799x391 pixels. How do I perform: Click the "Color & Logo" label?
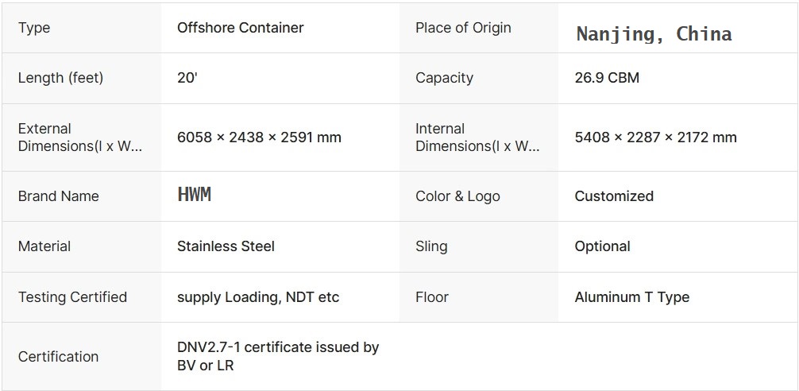[x=457, y=196]
